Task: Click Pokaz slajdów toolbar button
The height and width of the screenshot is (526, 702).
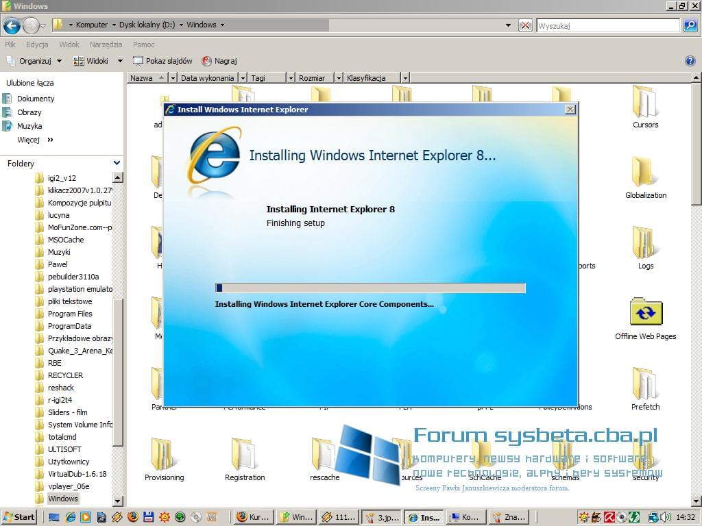Action: [162, 61]
